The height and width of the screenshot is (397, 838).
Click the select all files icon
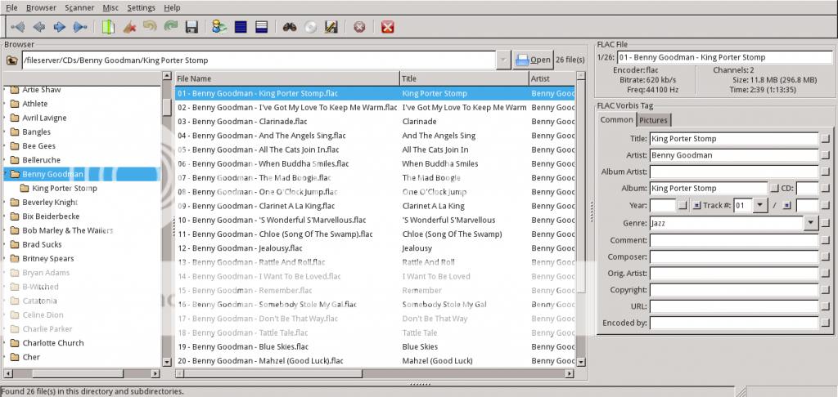pos(241,27)
